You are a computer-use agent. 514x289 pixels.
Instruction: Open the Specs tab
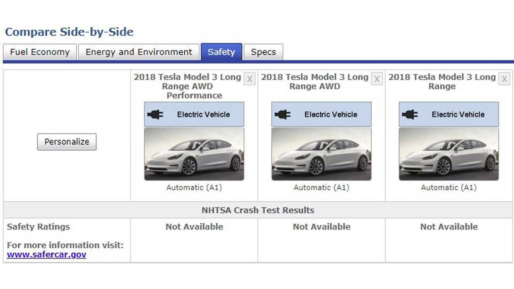263,52
